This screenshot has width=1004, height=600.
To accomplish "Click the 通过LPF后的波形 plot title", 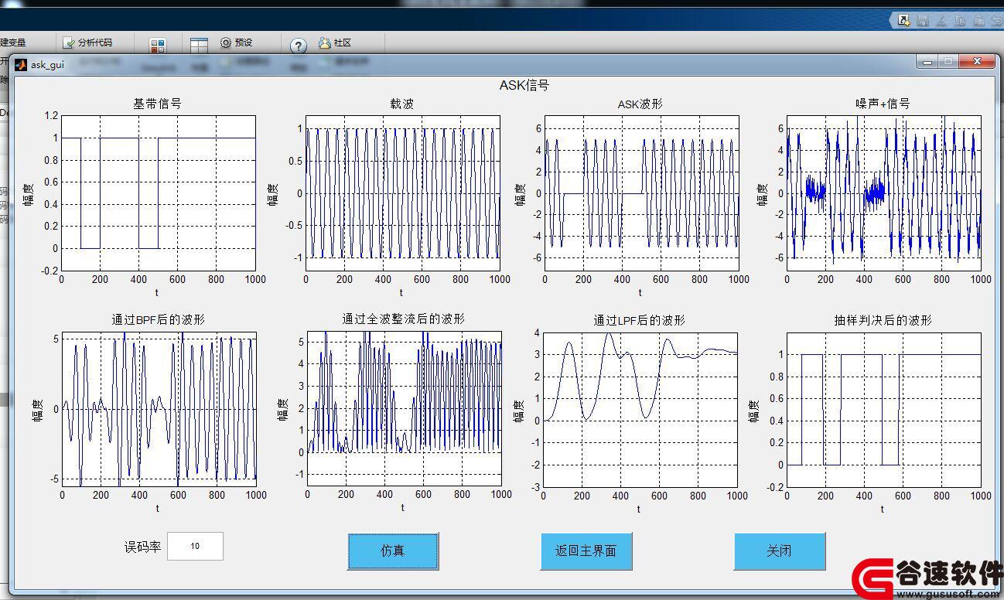I will (x=639, y=320).
